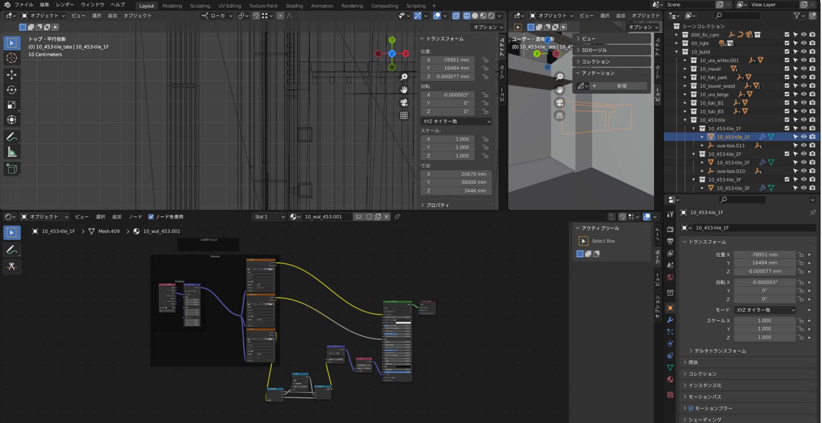
Task: Expand the 10_fuki_B1 collection
Action: (685, 103)
